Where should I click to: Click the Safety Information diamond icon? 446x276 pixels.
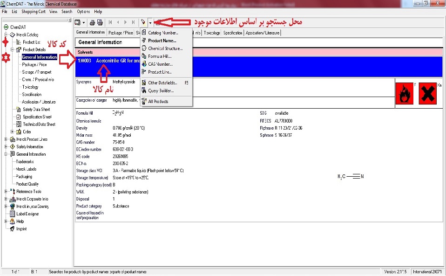click(13, 147)
